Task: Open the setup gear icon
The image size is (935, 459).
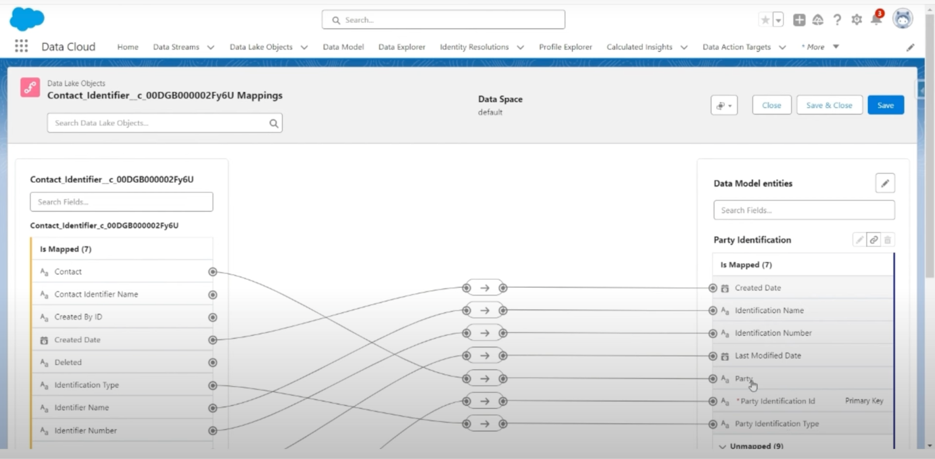Action: tap(857, 20)
